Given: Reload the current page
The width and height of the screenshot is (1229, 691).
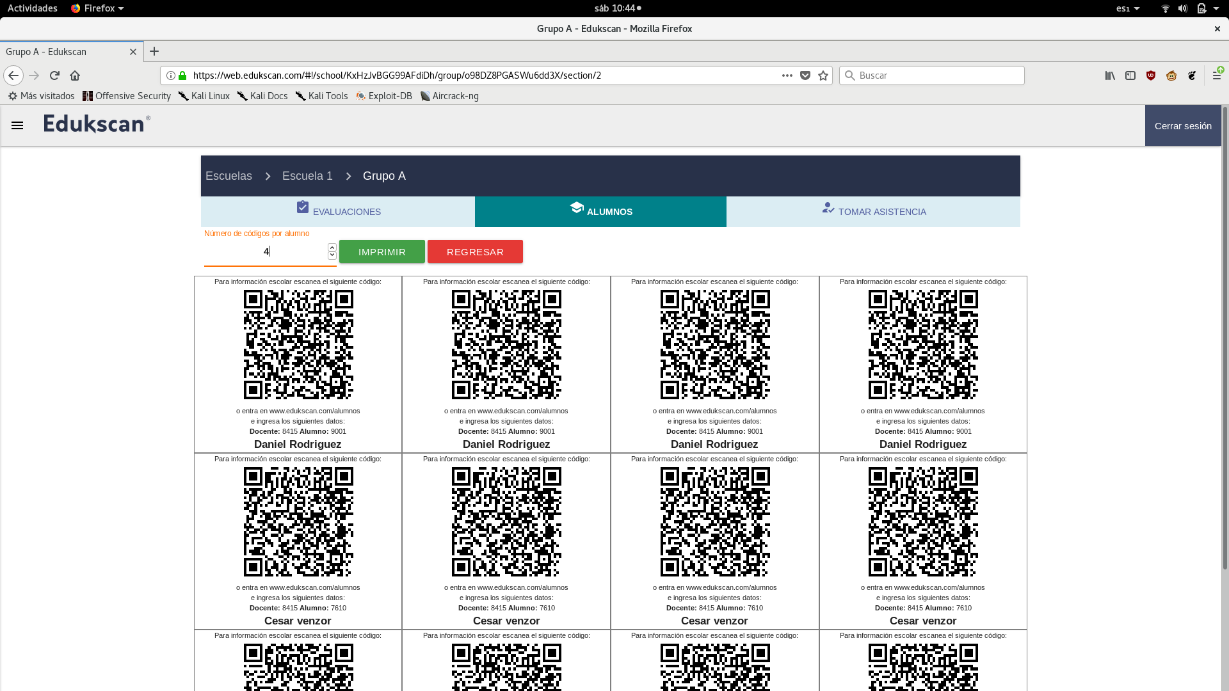Looking at the screenshot, I should (x=54, y=75).
